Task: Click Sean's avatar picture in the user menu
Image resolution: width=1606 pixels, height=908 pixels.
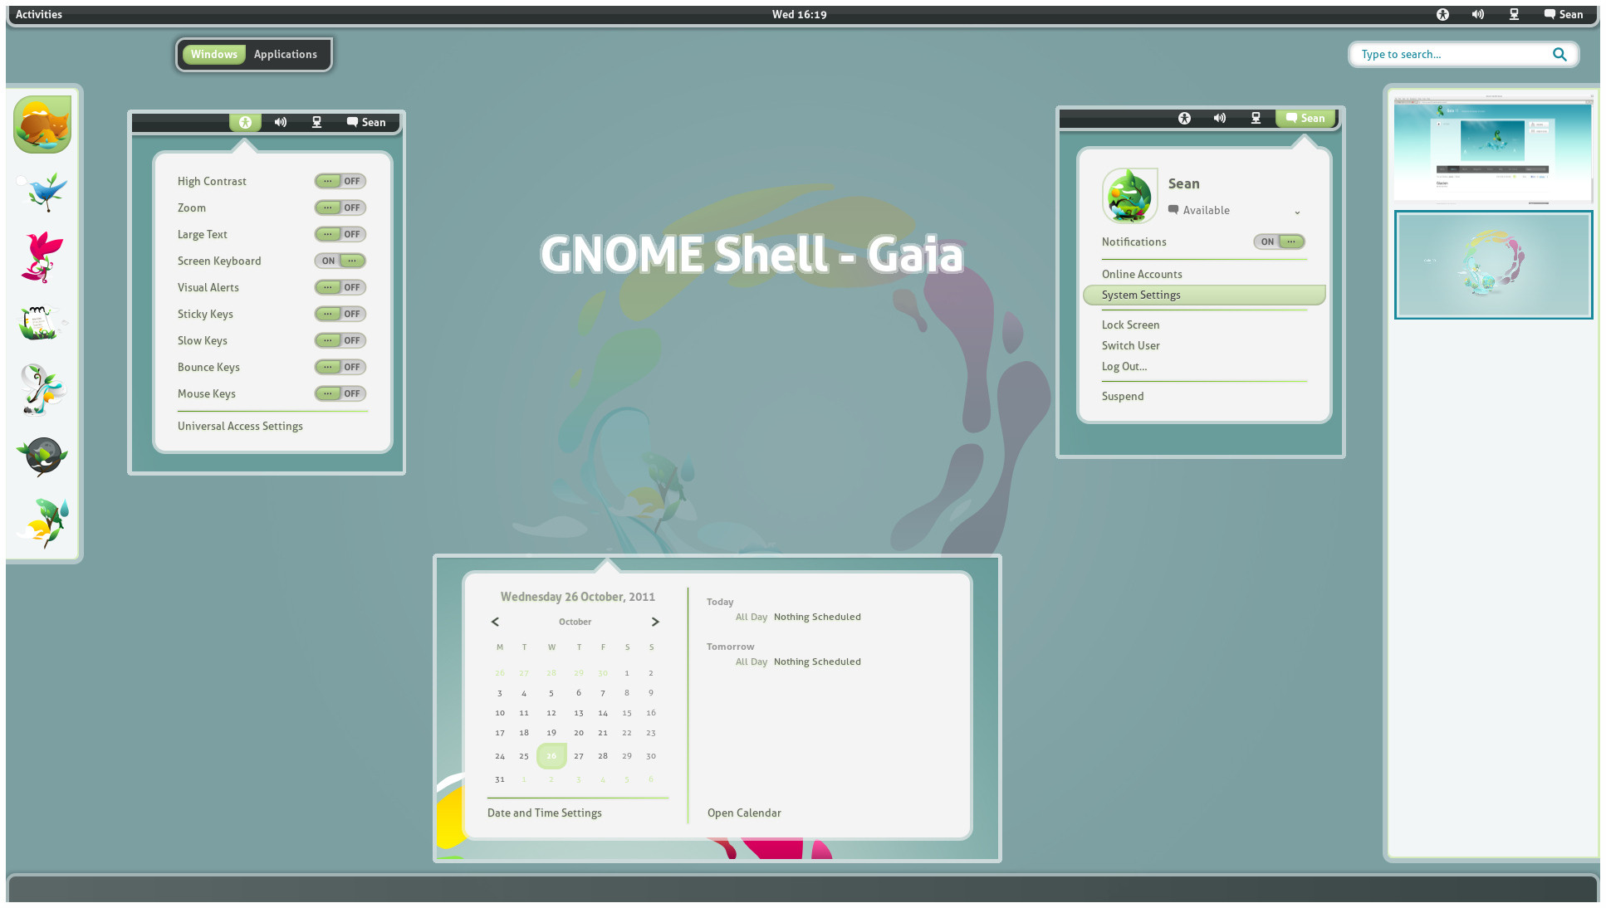Action: (x=1129, y=196)
